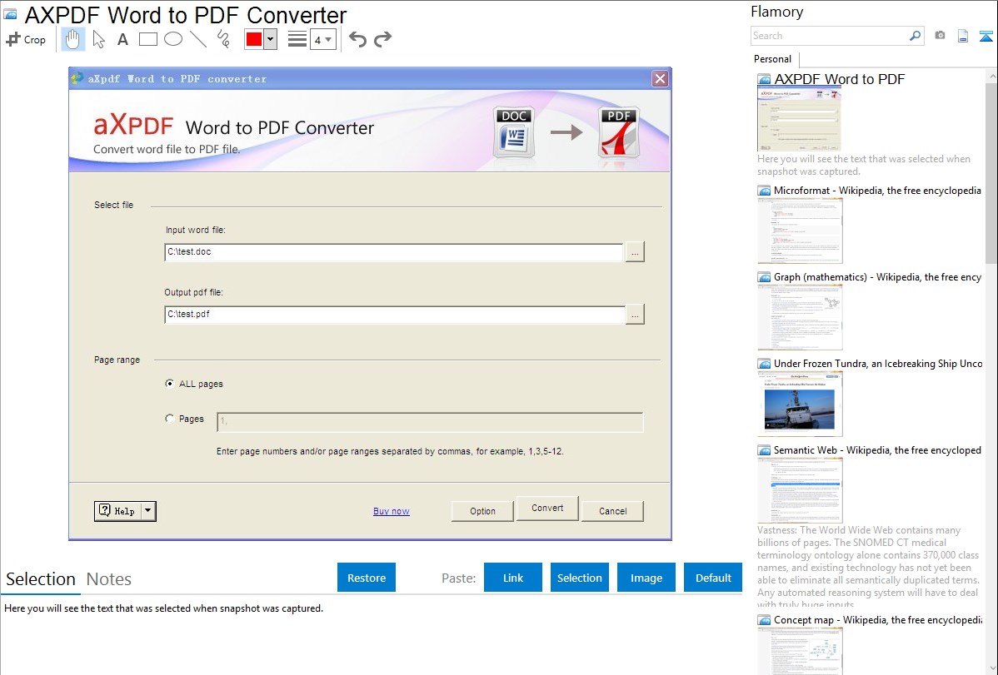Click the Restore button
Viewport: 998px width, 675px height.
click(x=367, y=578)
